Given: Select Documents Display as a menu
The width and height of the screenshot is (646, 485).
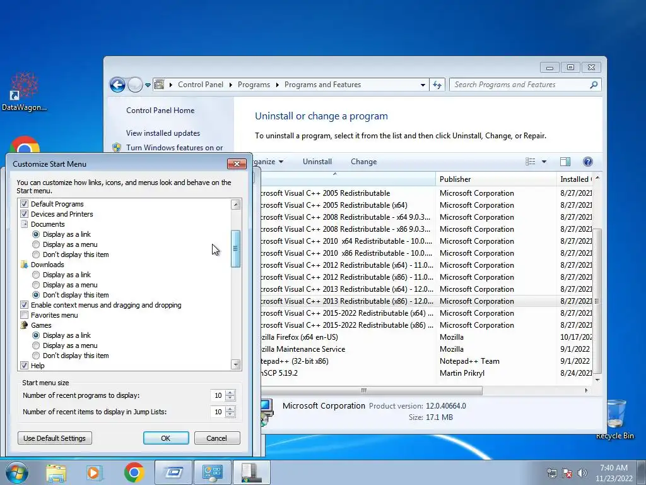Looking at the screenshot, I should tap(36, 244).
